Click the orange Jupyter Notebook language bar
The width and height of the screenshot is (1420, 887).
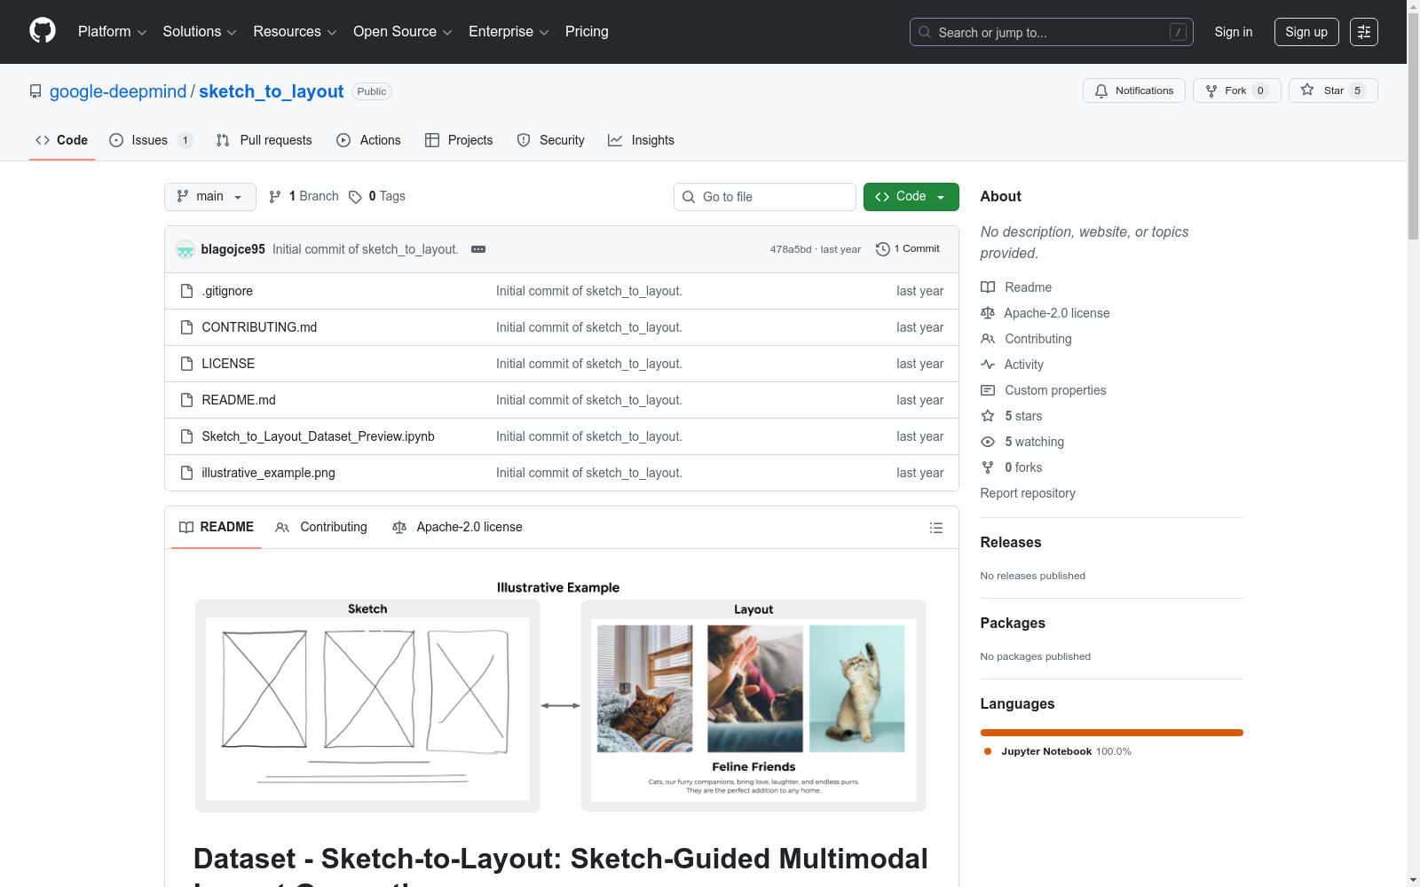pos(1112,733)
